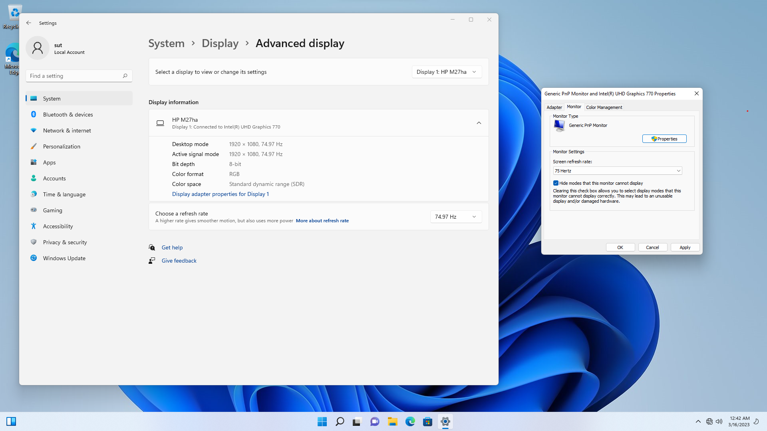Click the Apply button in Properties dialog
This screenshot has height=431, width=767.
[x=684, y=247]
